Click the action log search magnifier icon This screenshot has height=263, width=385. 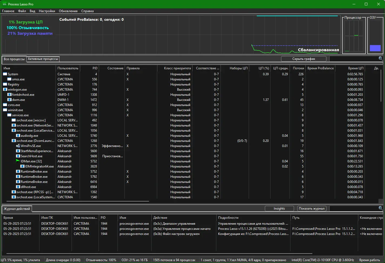[381, 208]
